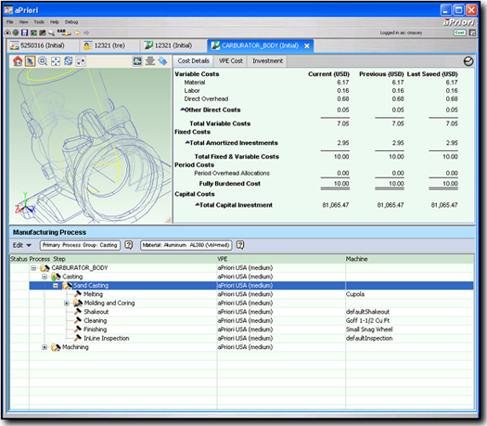The image size is (487, 426).
Task: Click the VPE column header
Action: (281, 259)
